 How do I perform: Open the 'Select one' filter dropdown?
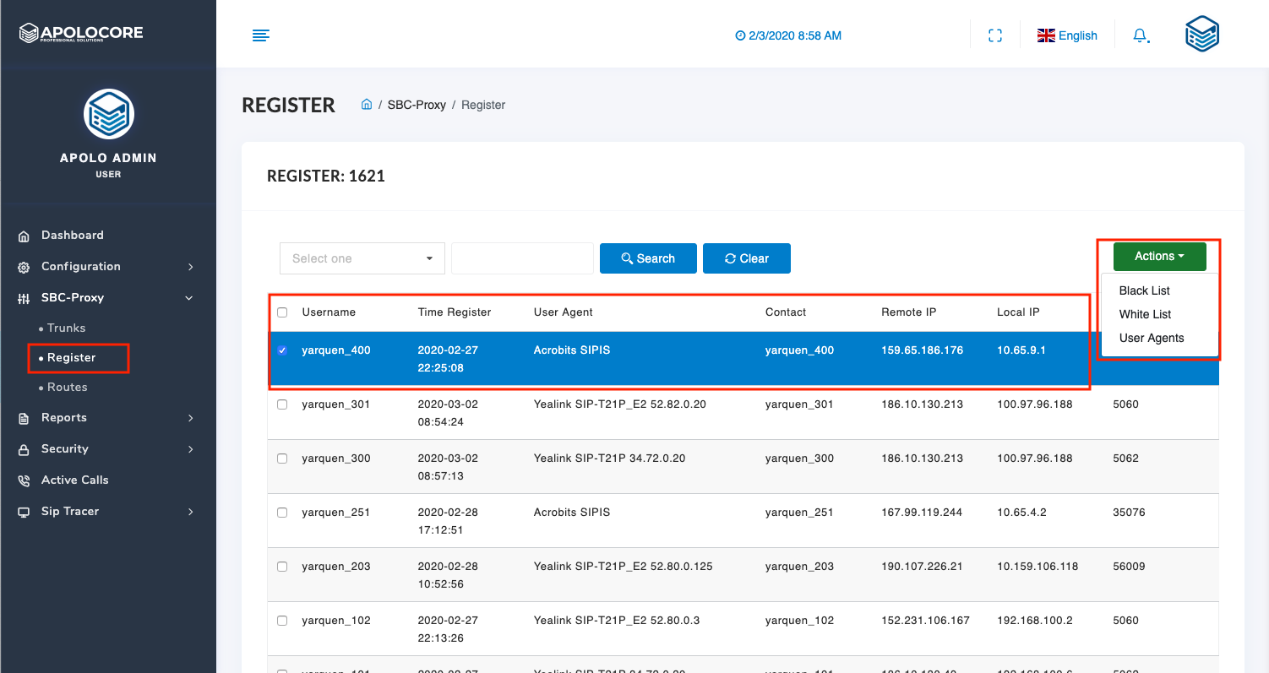[362, 258]
